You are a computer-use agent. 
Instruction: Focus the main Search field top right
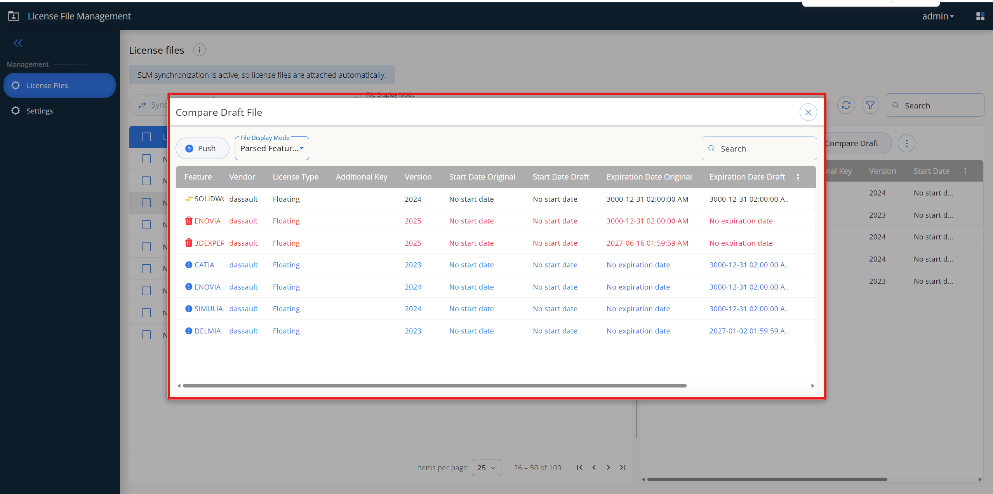[935, 105]
